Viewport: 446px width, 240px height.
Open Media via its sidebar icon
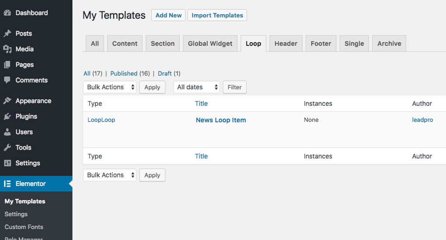(x=7, y=49)
